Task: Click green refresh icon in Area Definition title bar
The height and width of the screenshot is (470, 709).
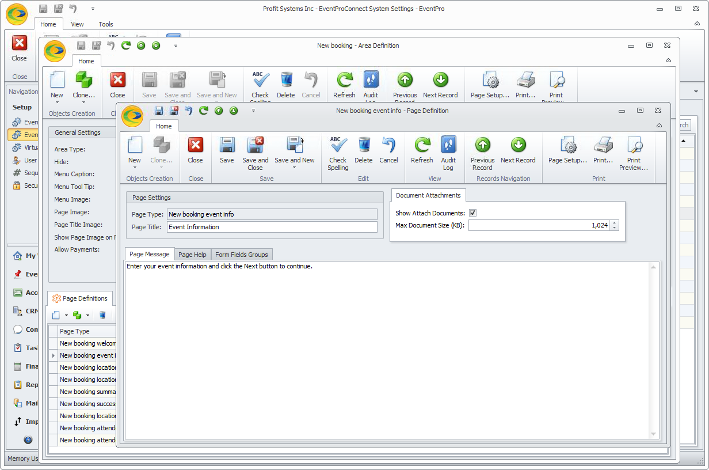Action: 126,46
